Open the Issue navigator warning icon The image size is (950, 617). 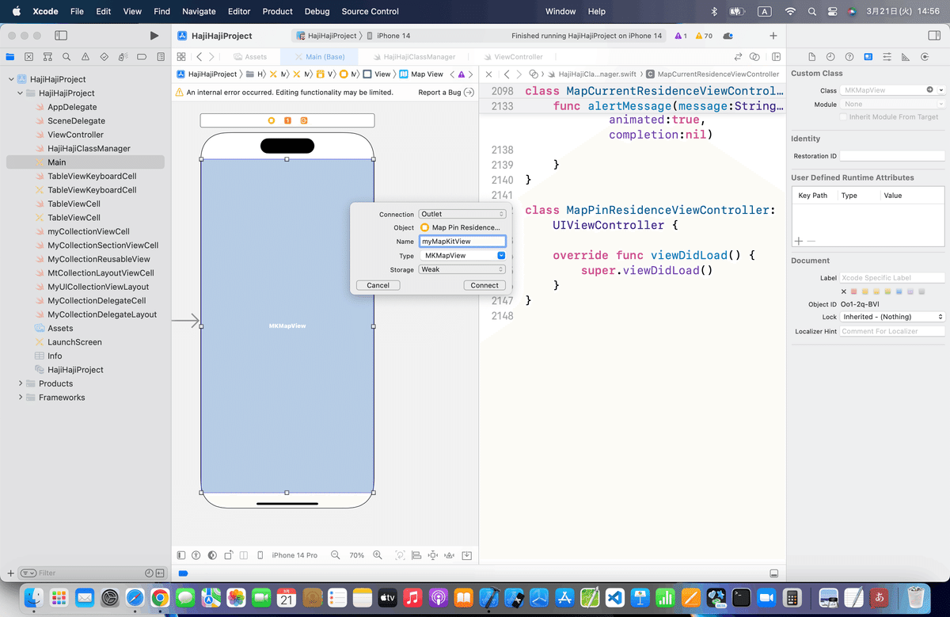pyautogui.click(x=85, y=57)
